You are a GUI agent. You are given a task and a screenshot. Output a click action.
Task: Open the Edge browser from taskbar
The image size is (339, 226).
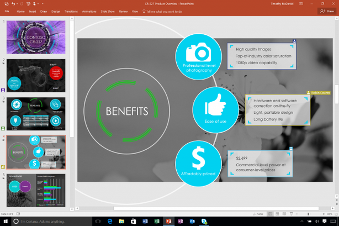109,222
